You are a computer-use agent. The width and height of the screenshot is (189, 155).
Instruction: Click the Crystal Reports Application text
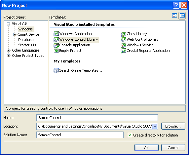click(x=148, y=51)
